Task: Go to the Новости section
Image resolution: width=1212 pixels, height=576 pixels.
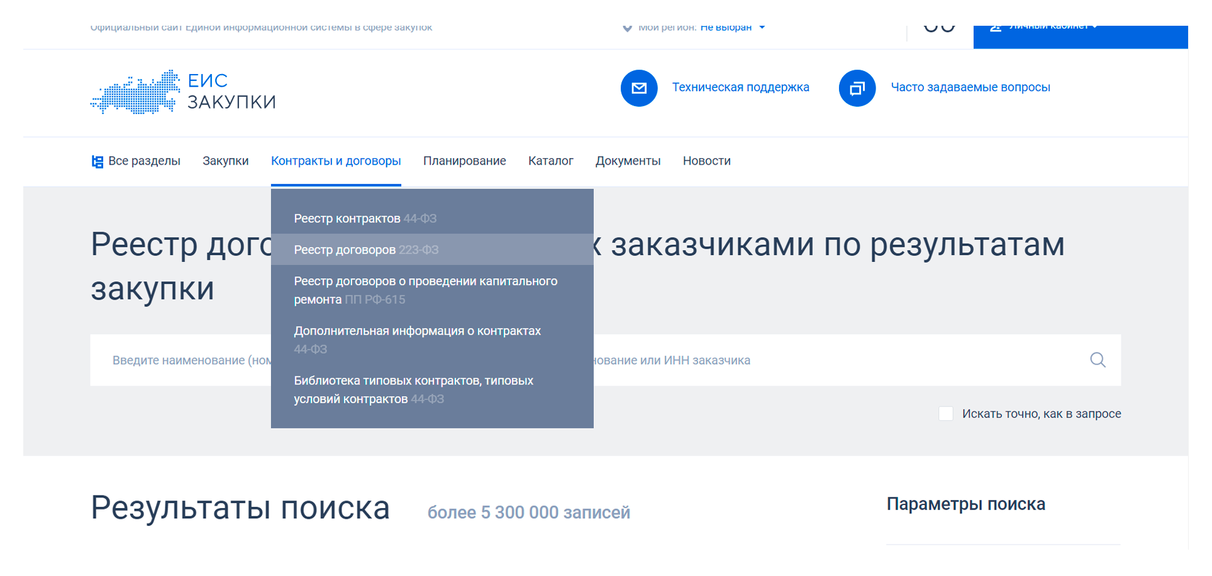Action: tap(707, 161)
